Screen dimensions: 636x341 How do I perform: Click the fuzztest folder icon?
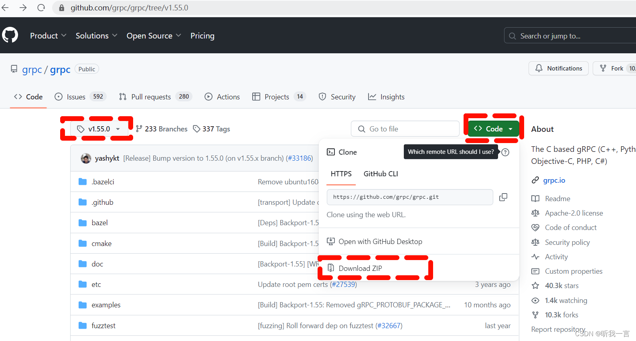pyautogui.click(x=83, y=325)
